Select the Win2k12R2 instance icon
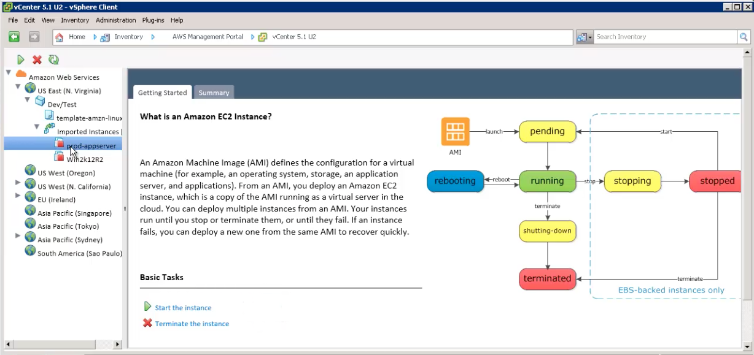 60,156
